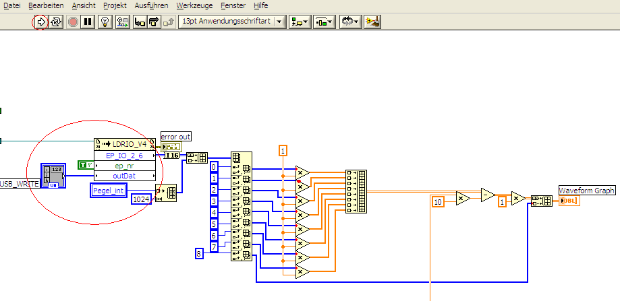
Task: Start Run Continuously mode
Action: (x=56, y=22)
